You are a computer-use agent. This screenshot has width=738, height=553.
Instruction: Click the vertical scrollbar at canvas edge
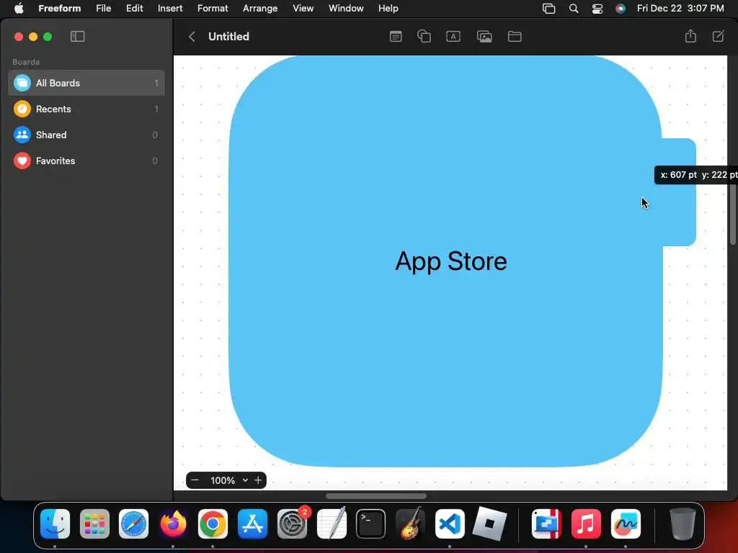coord(733,214)
